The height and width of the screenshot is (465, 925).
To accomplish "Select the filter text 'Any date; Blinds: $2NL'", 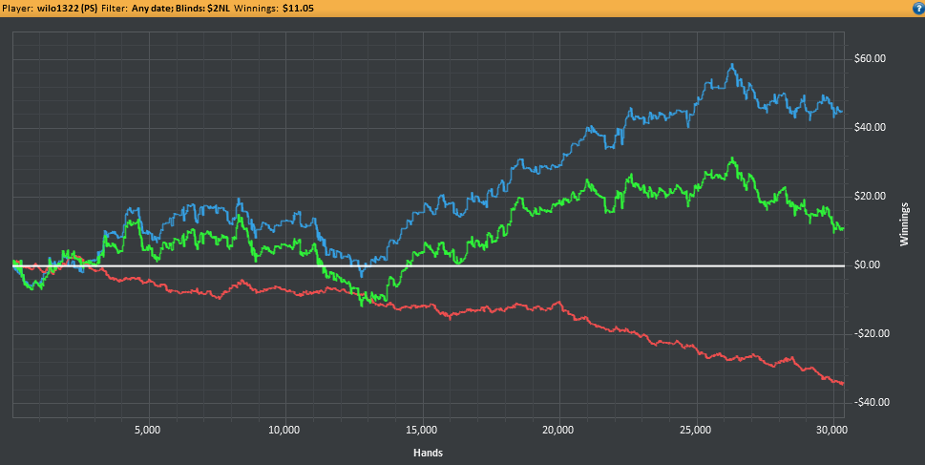I will point(180,9).
